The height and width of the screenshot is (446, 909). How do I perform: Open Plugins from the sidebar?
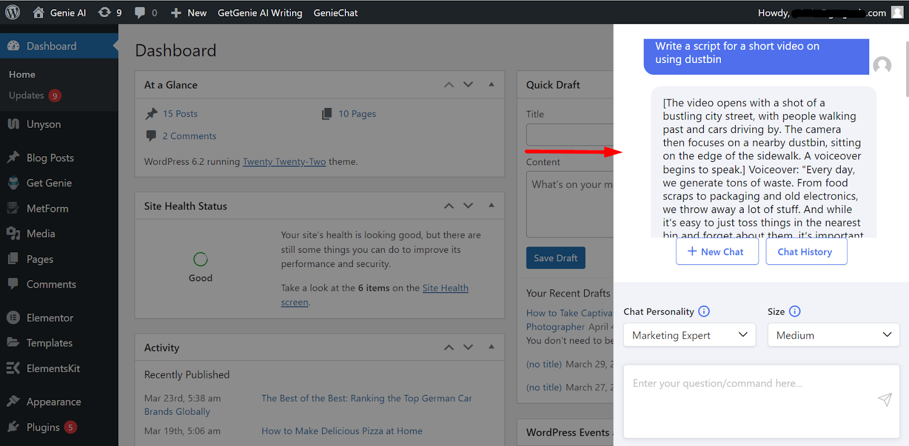coord(43,427)
